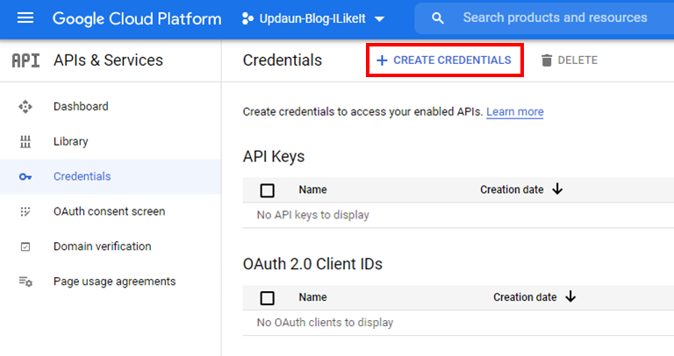Screen dimensions: 674x356
Task: Open the Updaun-Blog-ILikeIt project selector
Action: 313,19
